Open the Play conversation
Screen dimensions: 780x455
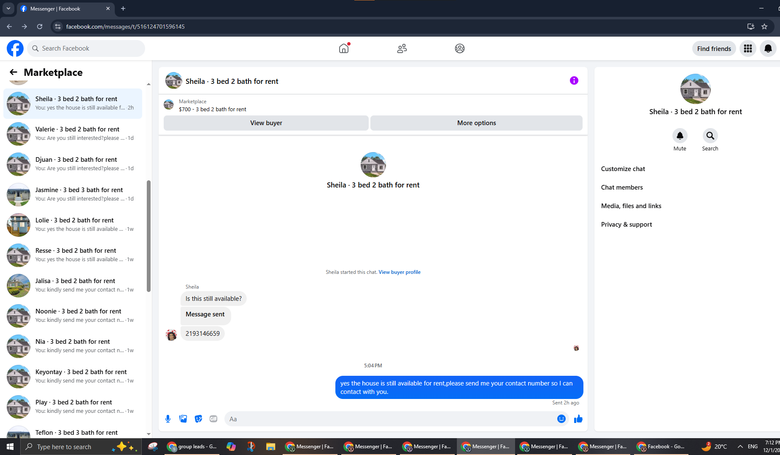point(73,407)
